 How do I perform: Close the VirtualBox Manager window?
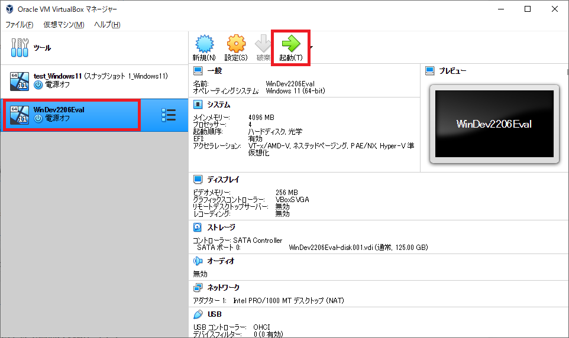tap(554, 9)
